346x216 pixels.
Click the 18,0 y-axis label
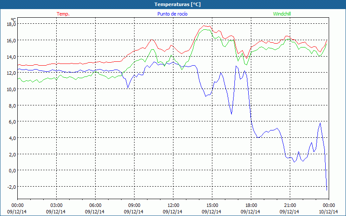(11, 24)
